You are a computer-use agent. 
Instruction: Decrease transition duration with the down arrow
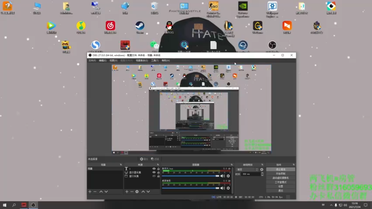(262, 175)
